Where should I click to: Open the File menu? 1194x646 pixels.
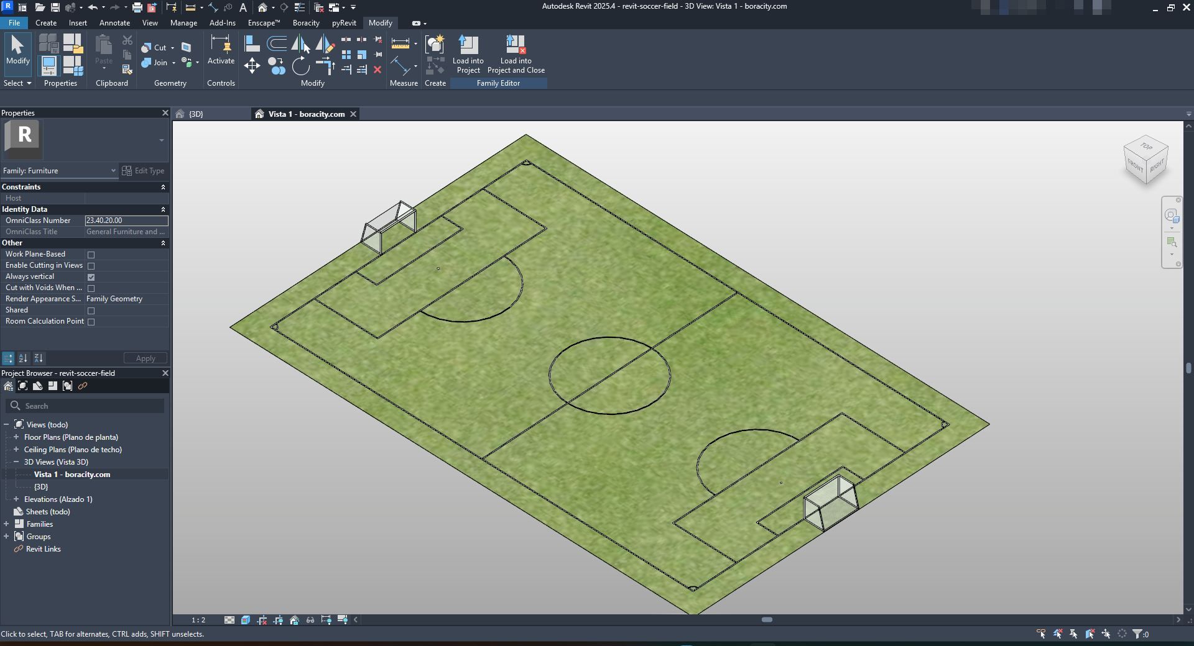[14, 23]
